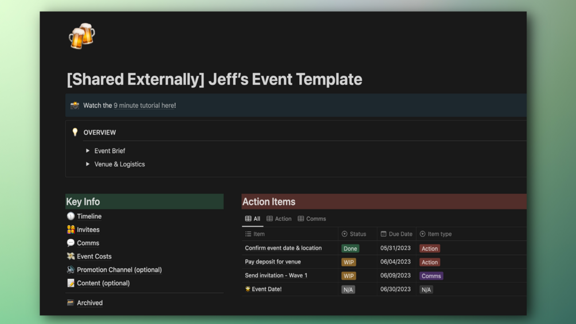Open the Archived page link

(89, 303)
